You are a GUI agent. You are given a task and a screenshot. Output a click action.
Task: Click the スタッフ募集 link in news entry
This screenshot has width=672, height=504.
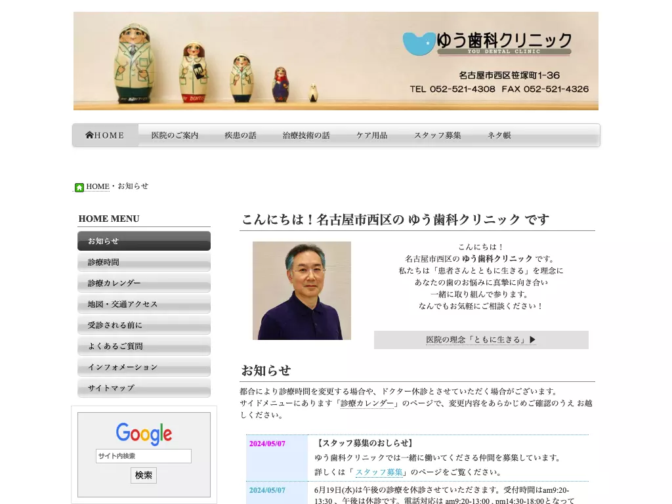(379, 472)
